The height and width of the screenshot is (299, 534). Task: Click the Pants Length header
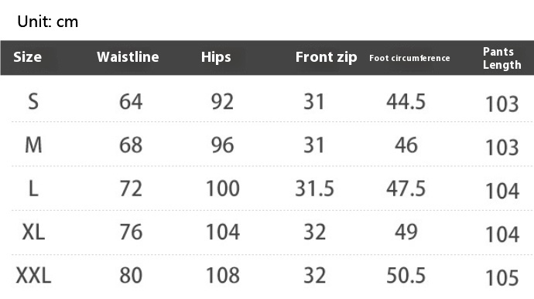(502, 58)
